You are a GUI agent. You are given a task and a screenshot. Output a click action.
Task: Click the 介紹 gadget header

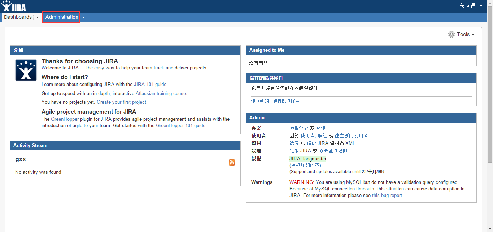(x=125, y=50)
